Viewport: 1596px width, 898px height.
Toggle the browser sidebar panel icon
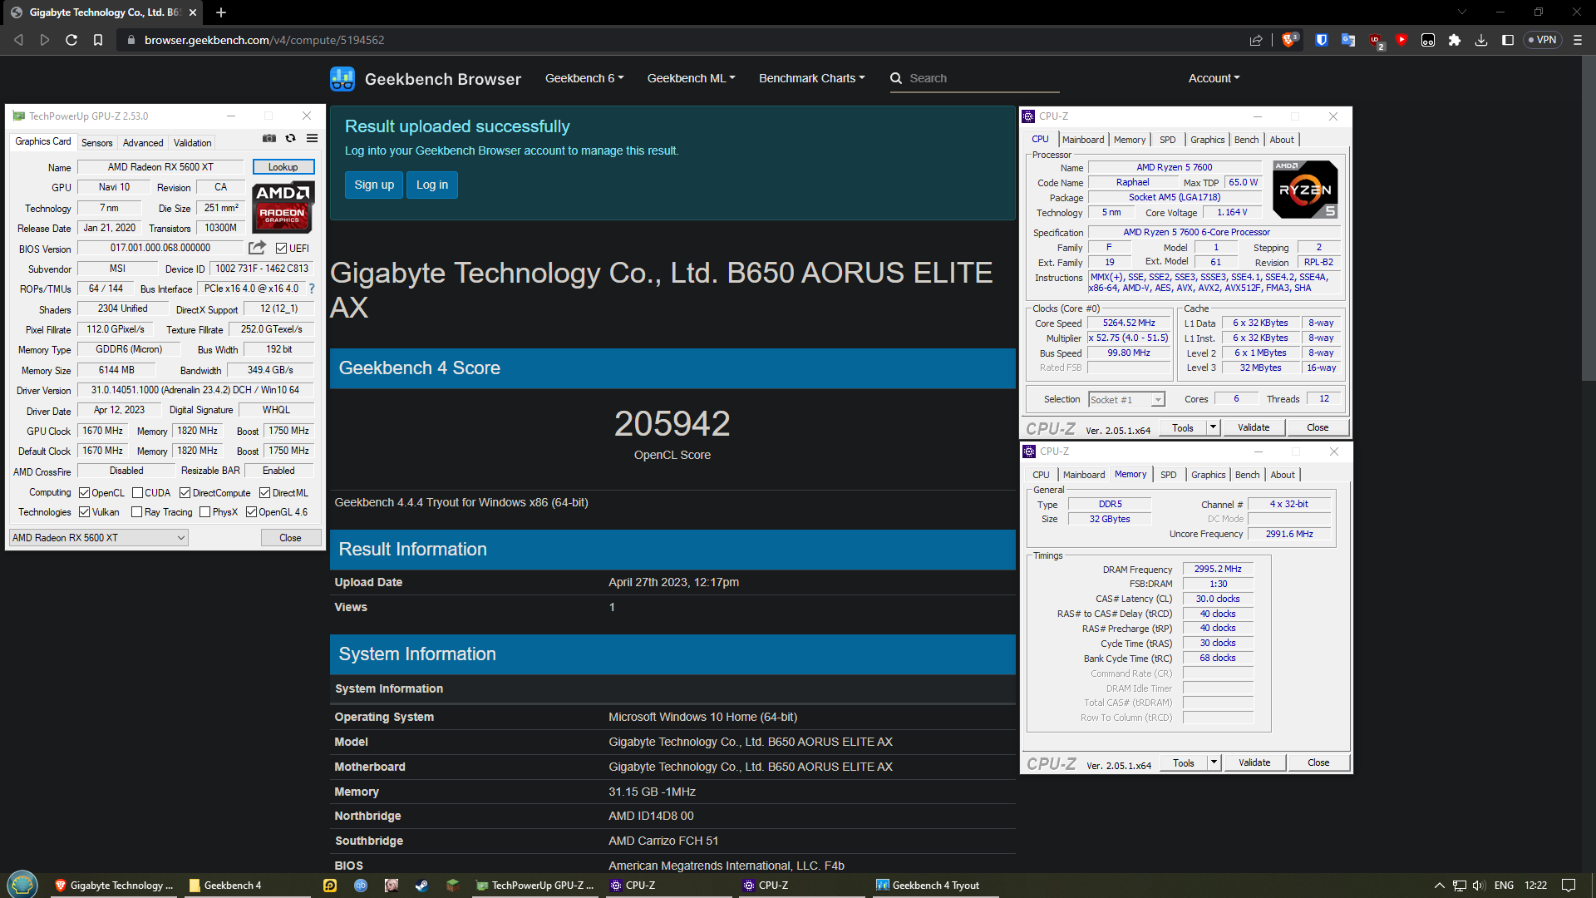1508,40
